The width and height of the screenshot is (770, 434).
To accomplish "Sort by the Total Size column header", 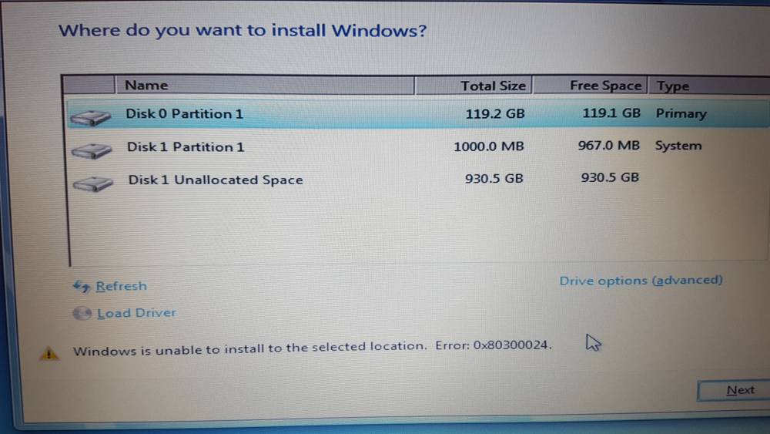I will (x=474, y=86).
